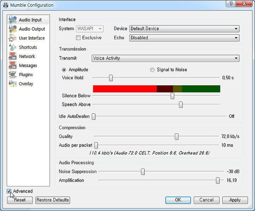This screenshot has height=211, width=255.
Task: Click the Noise Suppression slider handle
Action: click(143, 171)
